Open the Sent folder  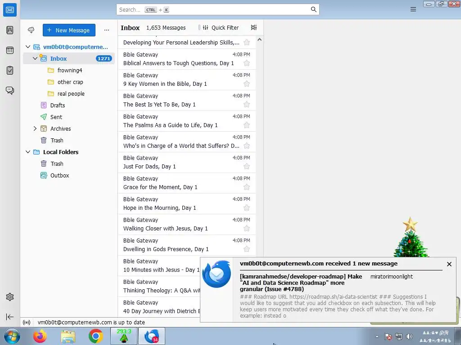[69, 117]
